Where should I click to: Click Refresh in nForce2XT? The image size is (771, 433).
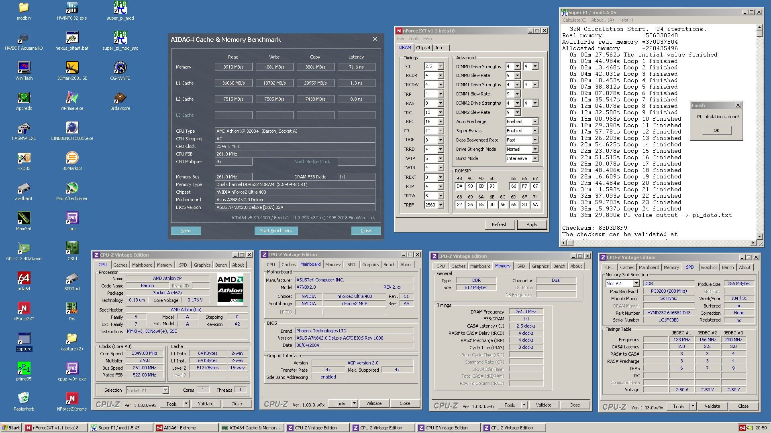tap(500, 225)
